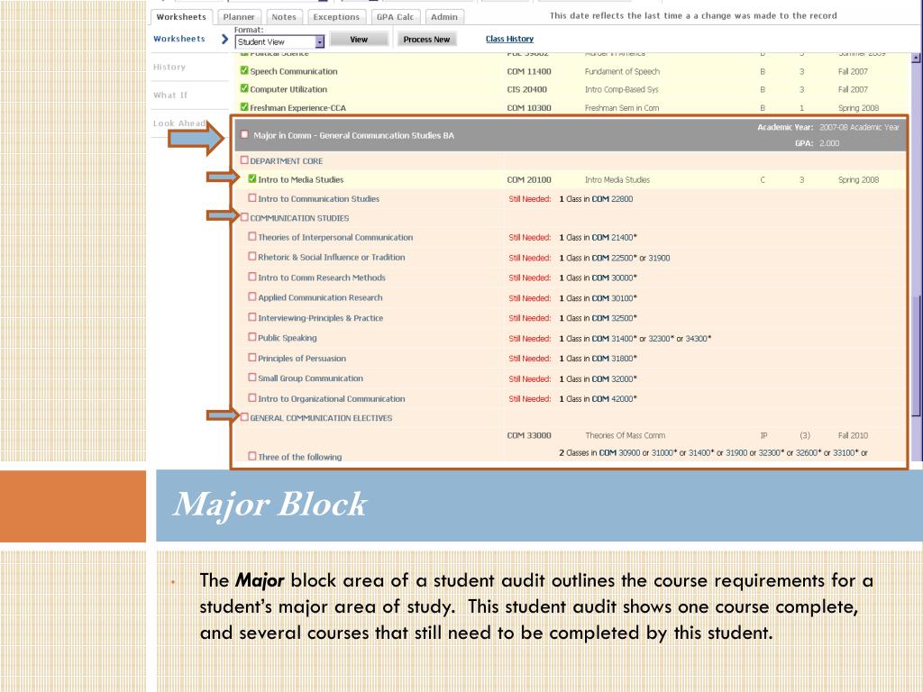Click the course code COM 33000
This screenshot has width=923, height=692.
529,435
